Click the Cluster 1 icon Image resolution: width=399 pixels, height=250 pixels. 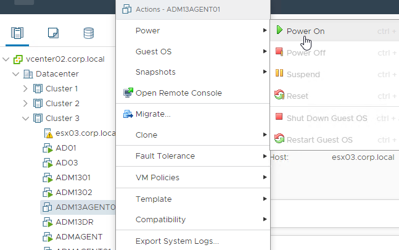(x=38, y=89)
